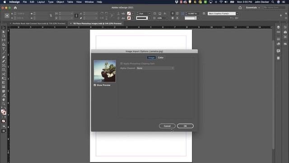This screenshot has width=289, height=163.
Task: Select the Page tool
Action: 4,36
